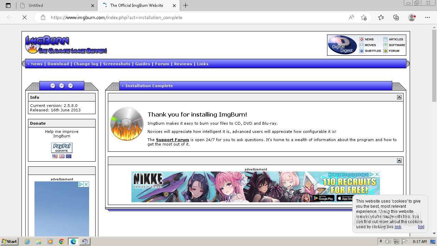The width and height of the screenshot is (437, 246).
Task: Open ImgBurn setup from taskbar
Action: click(85, 242)
